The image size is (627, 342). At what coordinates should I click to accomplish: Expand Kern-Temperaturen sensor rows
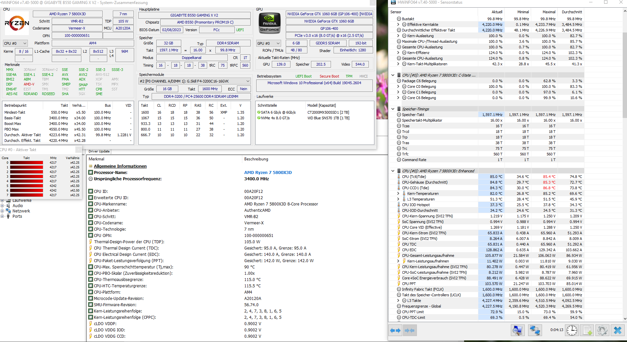(x=398, y=194)
